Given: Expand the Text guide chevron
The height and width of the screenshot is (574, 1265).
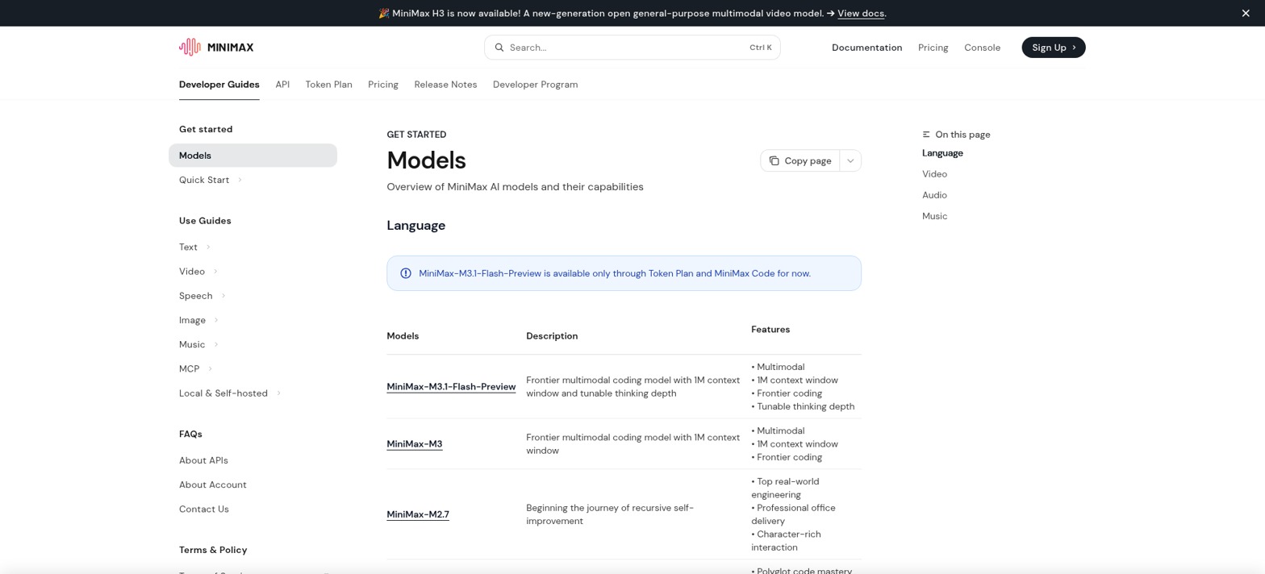Looking at the screenshot, I should [208, 247].
